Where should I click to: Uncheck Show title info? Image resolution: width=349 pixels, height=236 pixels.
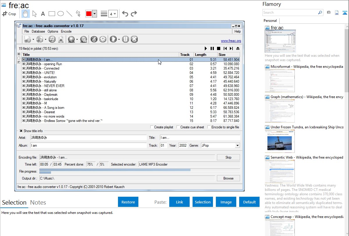(21, 131)
